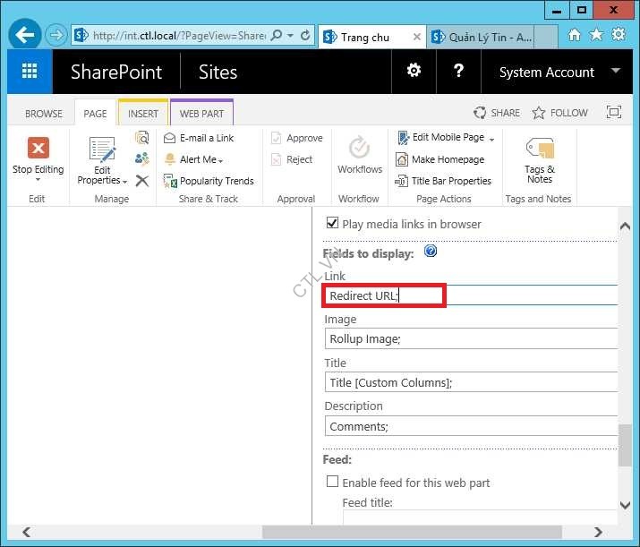Open Tags & Notes

coord(539,150)
